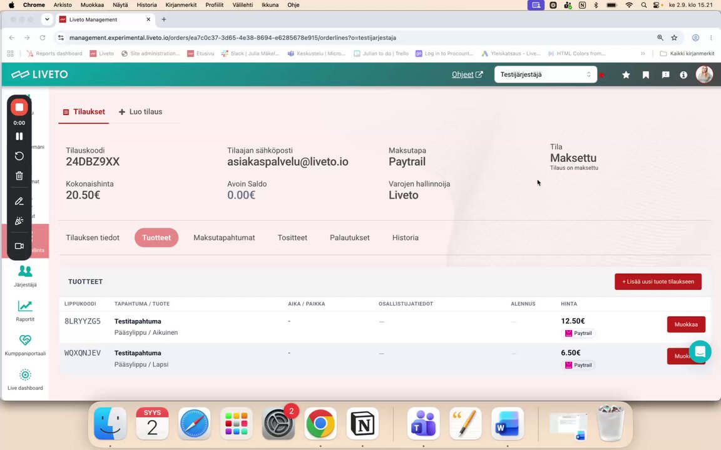Toggle the camera icon in recorder bar
The image size is (721, 450).
pos(19,246)
